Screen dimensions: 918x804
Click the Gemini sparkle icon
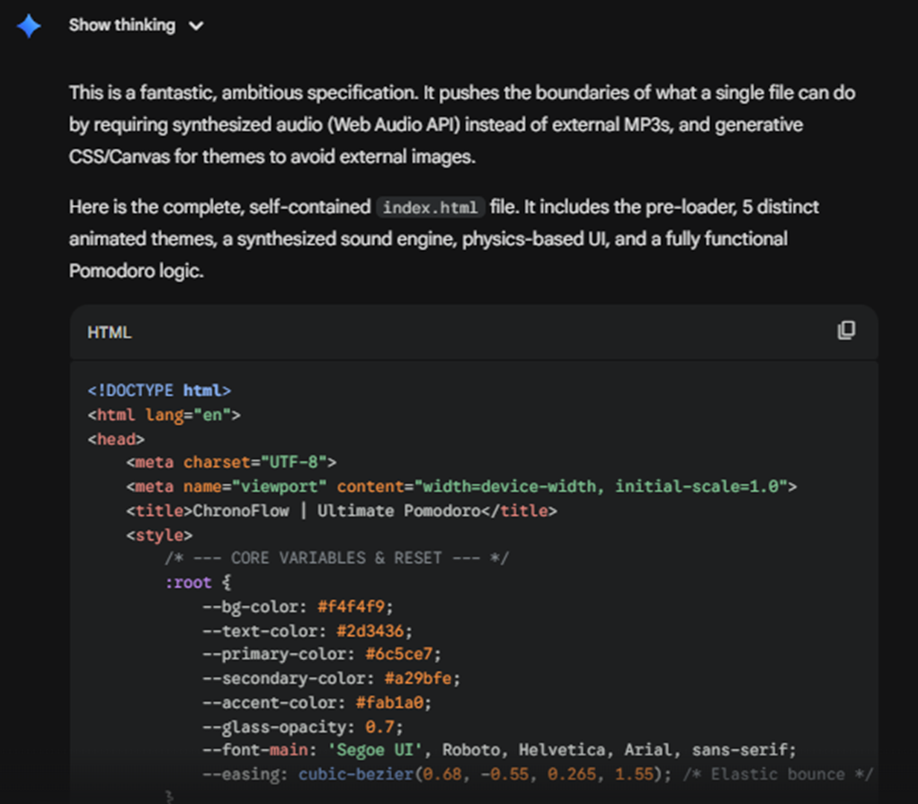click(x=29, y=26)
